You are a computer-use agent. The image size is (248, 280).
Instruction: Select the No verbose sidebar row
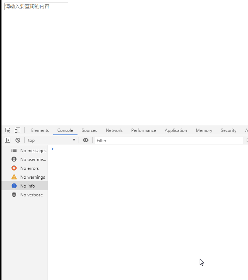25,195
